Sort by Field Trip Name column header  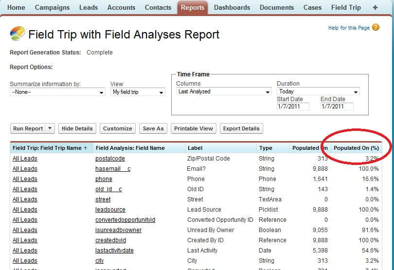coord(50,148)
